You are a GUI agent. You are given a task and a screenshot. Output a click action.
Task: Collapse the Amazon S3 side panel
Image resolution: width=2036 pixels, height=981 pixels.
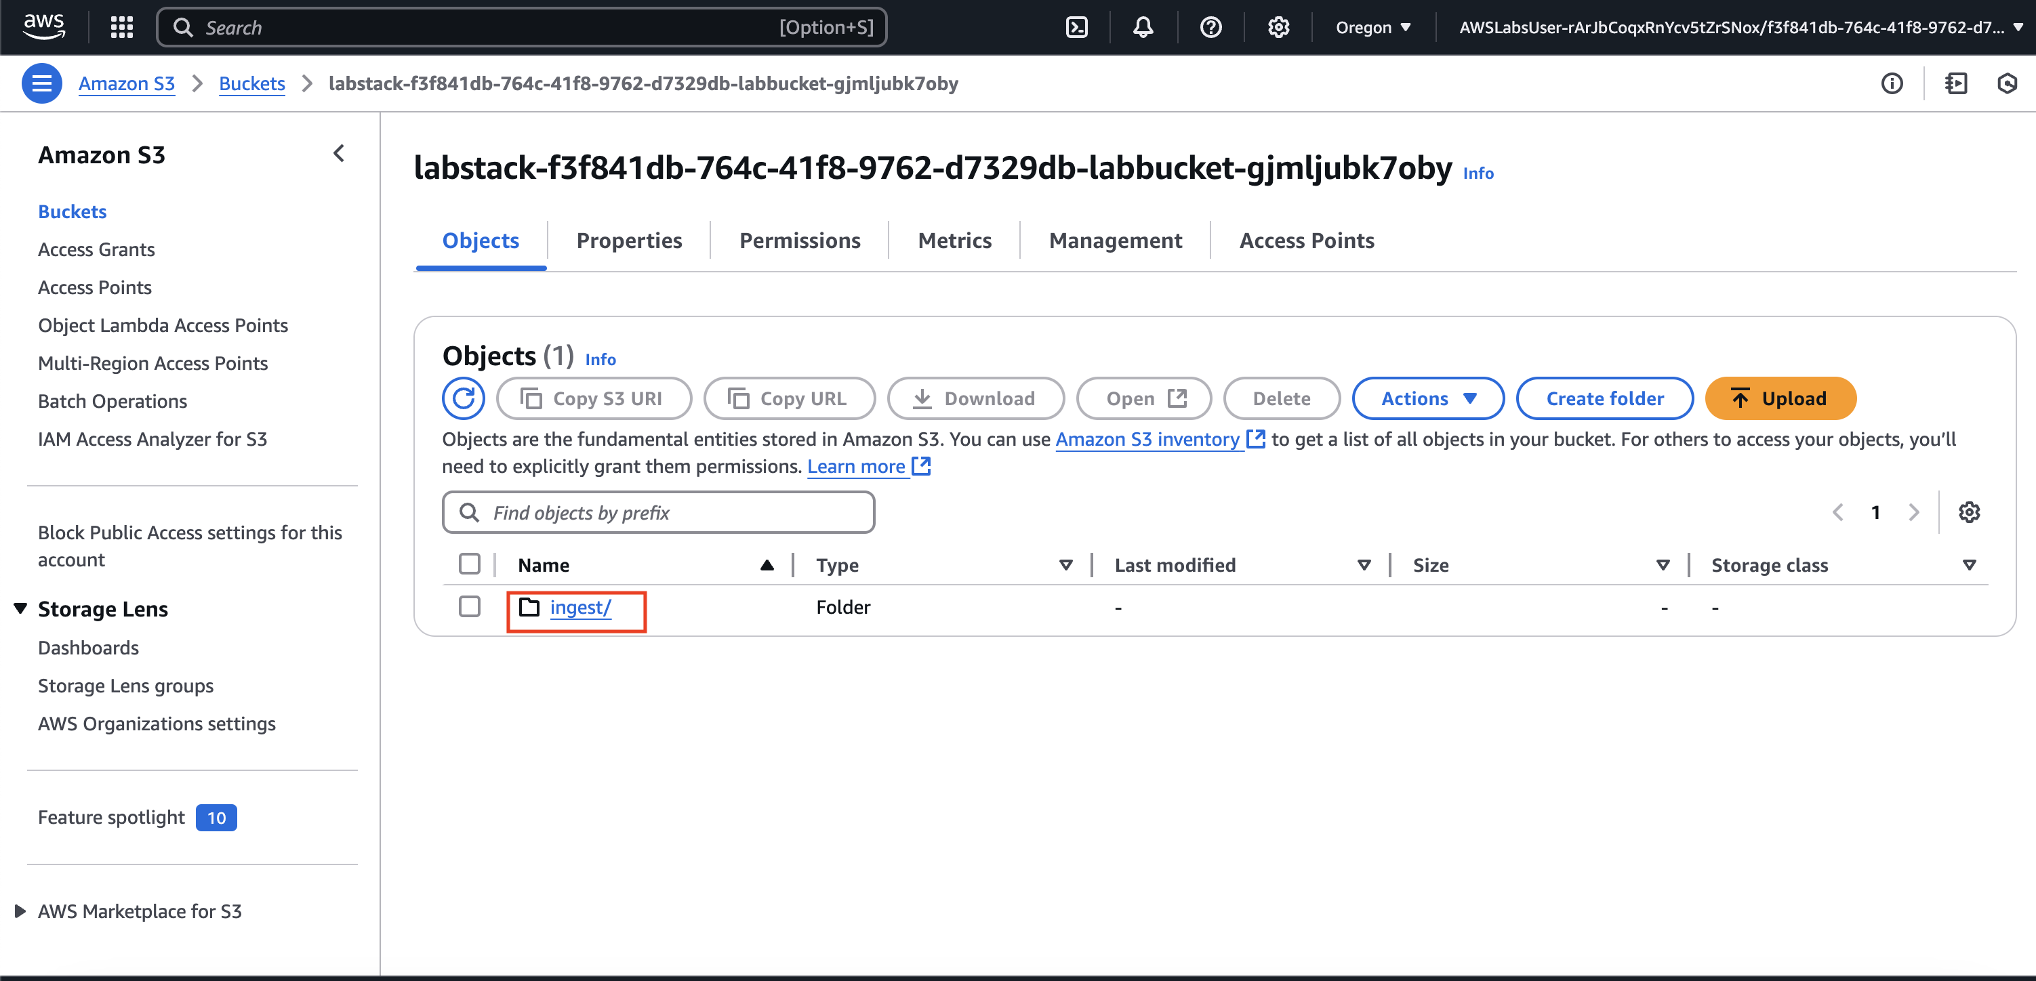(339, 153)
